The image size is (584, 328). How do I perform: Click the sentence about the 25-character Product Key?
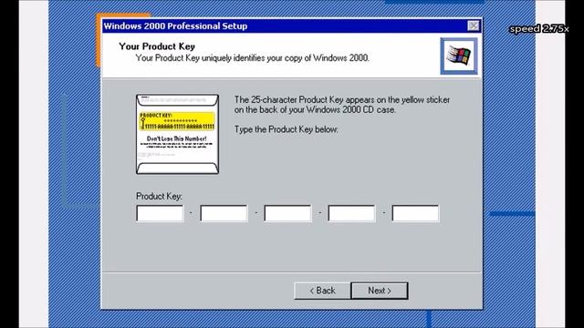pos(342,105)
